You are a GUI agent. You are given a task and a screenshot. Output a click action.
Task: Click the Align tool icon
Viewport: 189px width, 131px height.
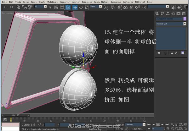(x=179, y=7)
